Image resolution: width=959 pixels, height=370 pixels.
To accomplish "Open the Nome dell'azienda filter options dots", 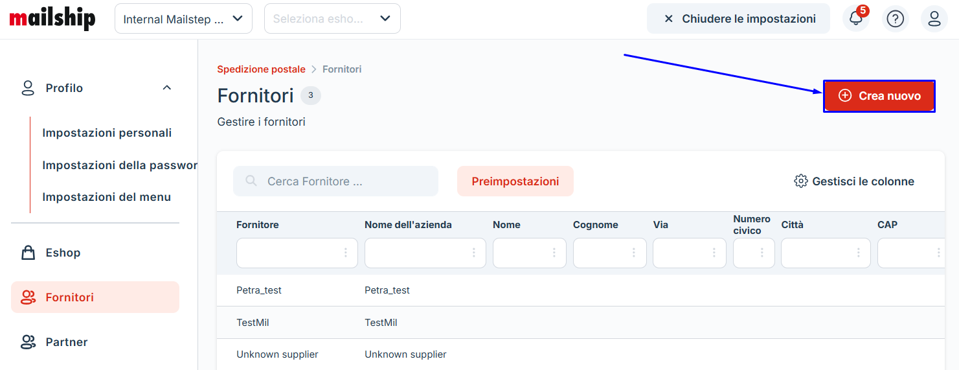I will point(474,253).
